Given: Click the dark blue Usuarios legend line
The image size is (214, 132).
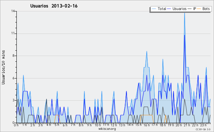Looking at the screenshot, I should (169, 9).
